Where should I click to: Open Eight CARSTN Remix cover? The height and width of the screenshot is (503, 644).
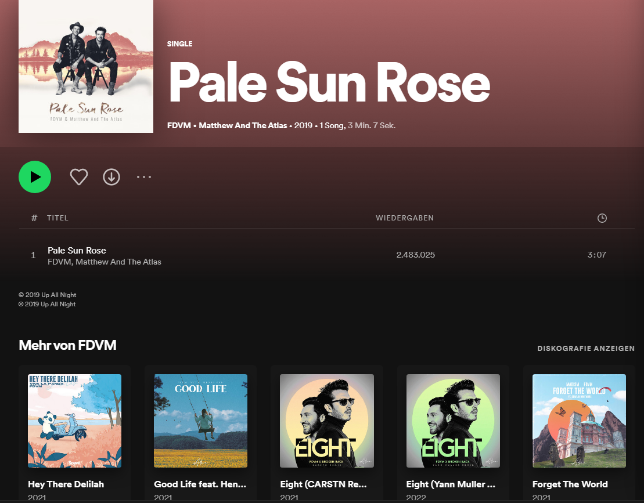click(x=326, y=421)
